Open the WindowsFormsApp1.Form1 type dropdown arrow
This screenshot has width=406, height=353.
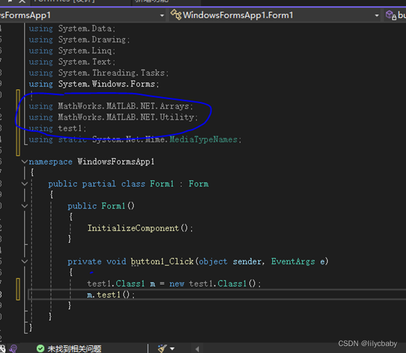(377, 15)
